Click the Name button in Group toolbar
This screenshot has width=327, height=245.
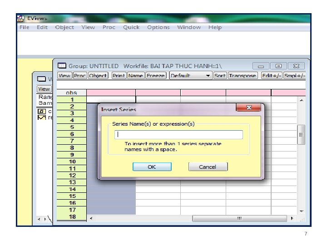[x=136, y=75]
